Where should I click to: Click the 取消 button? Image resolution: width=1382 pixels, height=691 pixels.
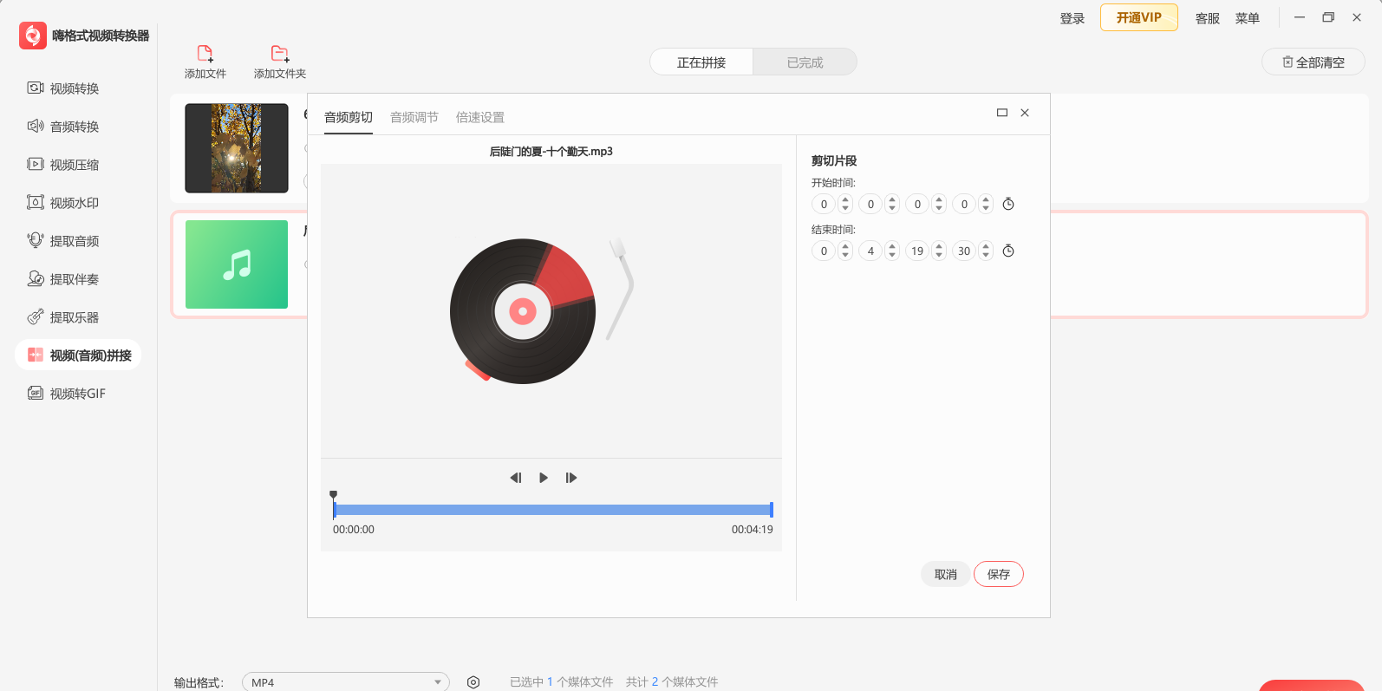(x=946, y=574)
